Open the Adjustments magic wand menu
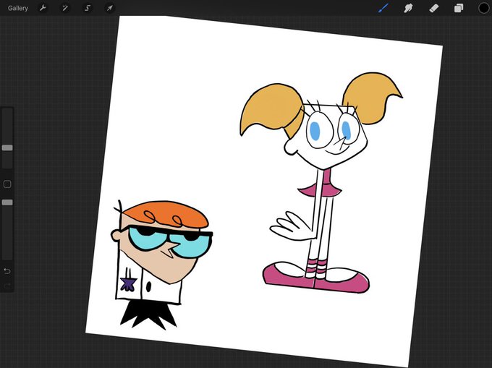The height and width of the screenshot is (368, 492). click(65, 8)
